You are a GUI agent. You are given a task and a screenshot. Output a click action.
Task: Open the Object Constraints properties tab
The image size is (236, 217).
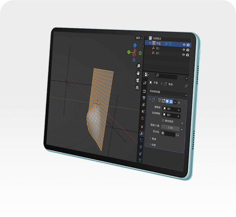pyautogui.click(x=140, y=154)
